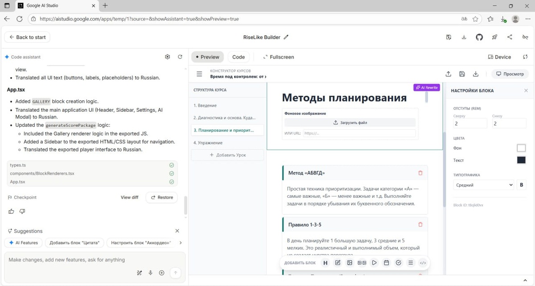Open View diff link
The width and height of the screenshot is (535, 286).
[x=129, y=197]
